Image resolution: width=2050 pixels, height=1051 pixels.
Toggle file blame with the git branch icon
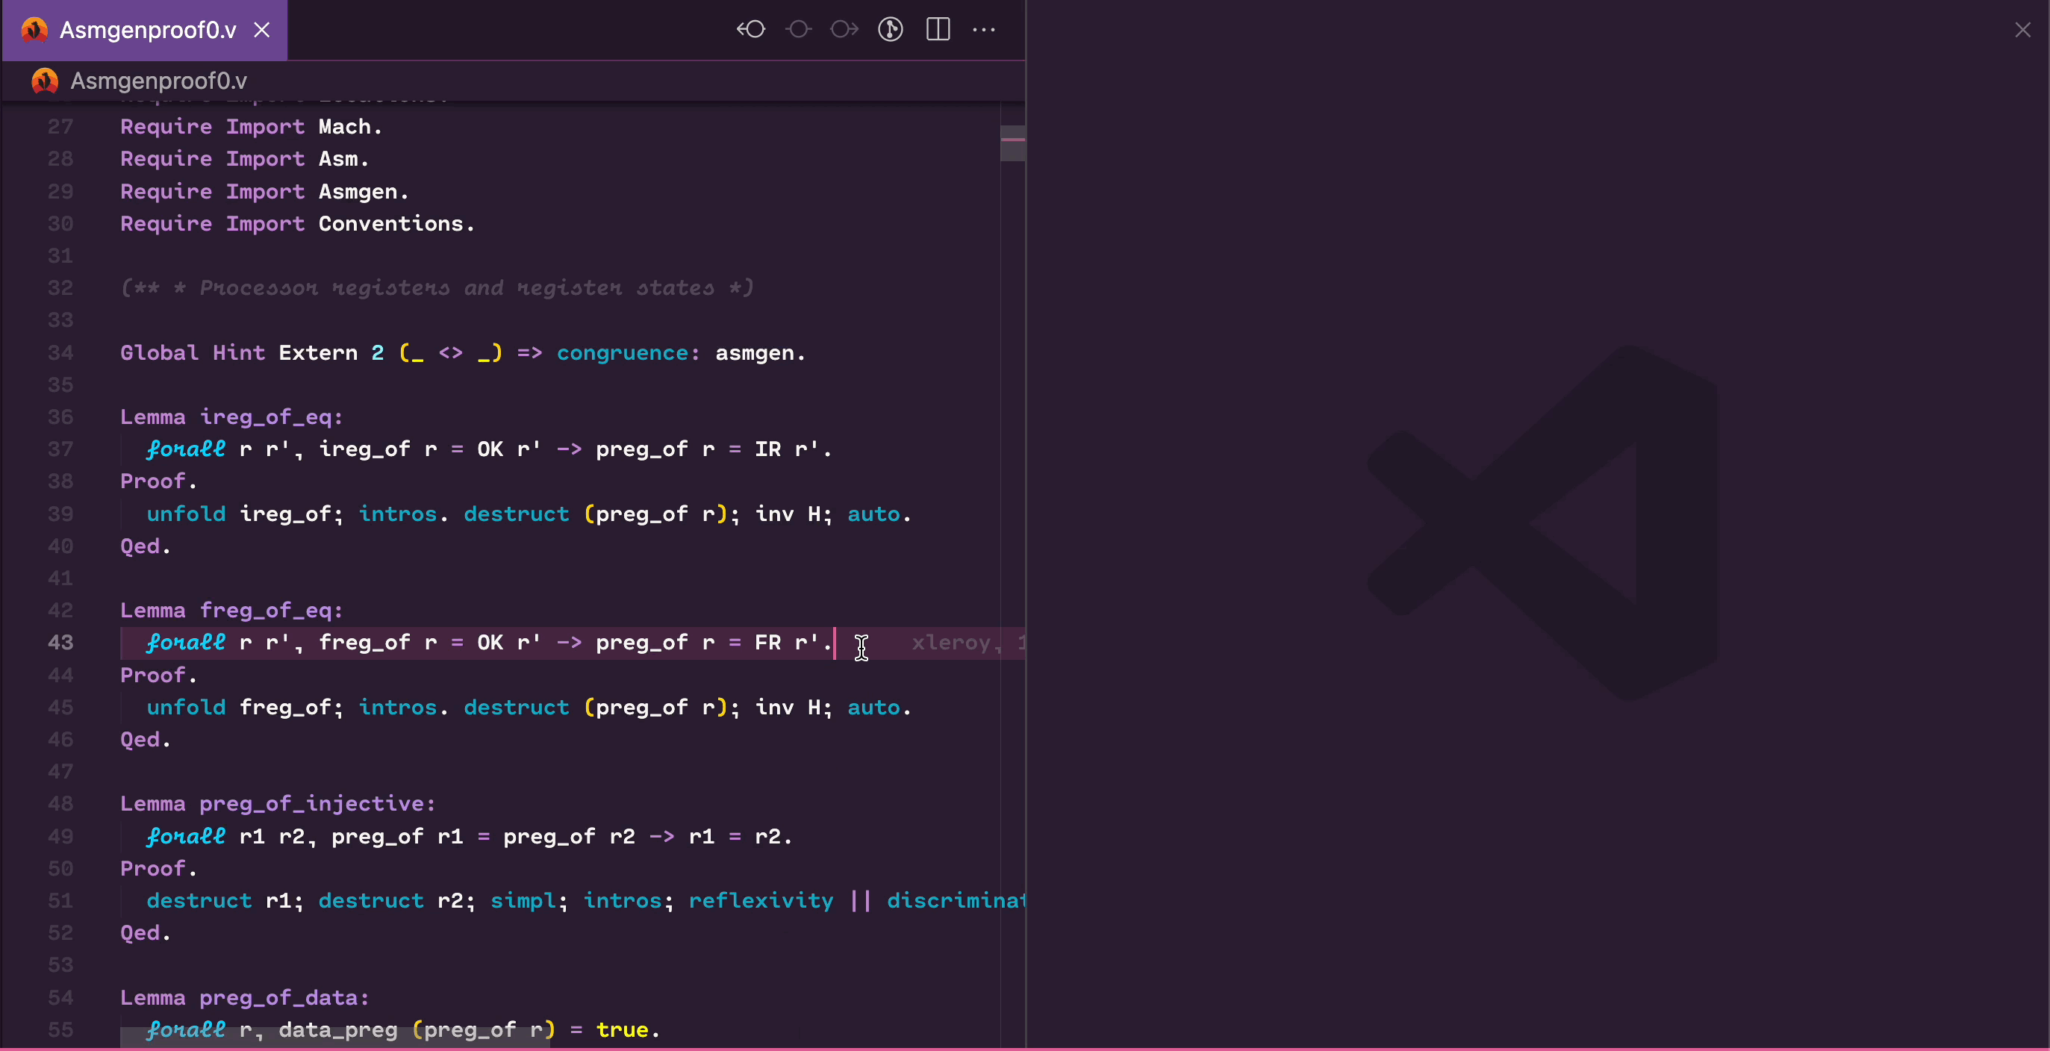(x=891, y=29)
